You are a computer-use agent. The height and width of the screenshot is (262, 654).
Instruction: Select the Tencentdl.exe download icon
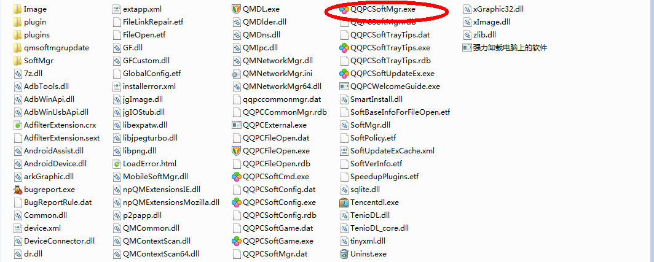pyautogui.click(x=344, y=202)
